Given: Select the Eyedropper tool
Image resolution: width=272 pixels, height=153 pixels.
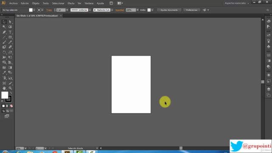Looking at the screenshot, I should pos(4,73).
